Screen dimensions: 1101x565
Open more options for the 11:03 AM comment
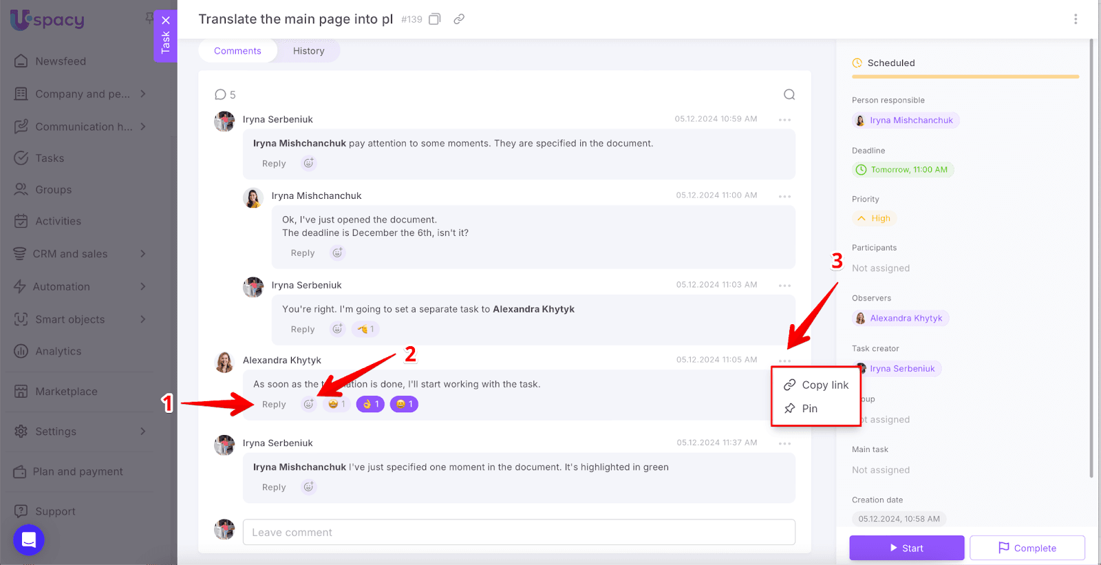click(x=784, y=286)
